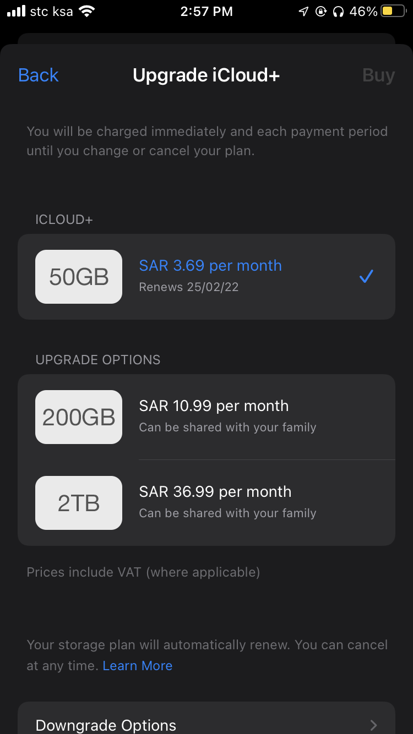Tap the Upgrade iCloud+ title
The image size is (413, 734).
click(x=206, y=75)
